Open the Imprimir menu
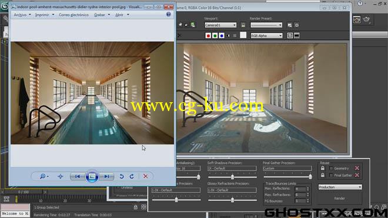Screen dimensions: 388x218 [45, 15]
